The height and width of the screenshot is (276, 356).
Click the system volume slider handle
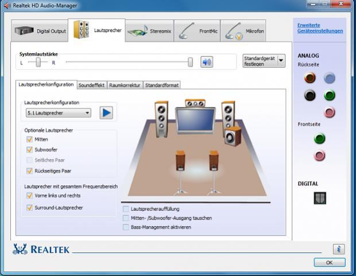point(191,62)
